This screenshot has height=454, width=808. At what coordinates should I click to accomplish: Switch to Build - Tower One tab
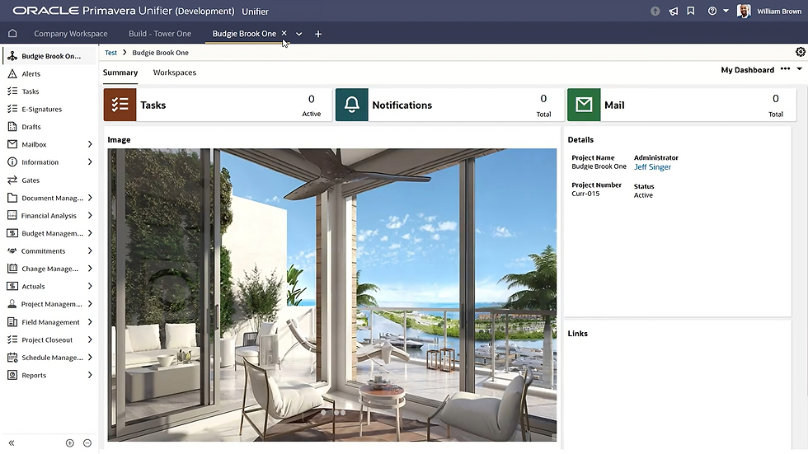point(160,34)
